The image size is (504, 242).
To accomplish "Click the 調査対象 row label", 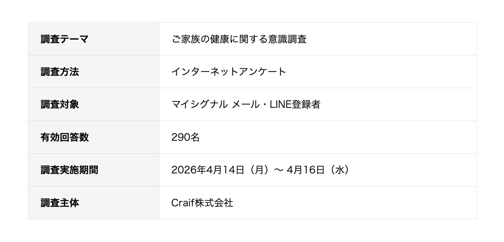I will [x=60, y=105].
